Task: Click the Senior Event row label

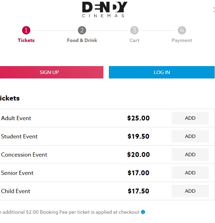Action: tap(17, 173)
